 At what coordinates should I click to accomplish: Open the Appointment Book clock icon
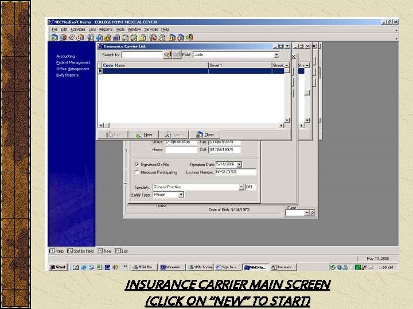(80, 38)
